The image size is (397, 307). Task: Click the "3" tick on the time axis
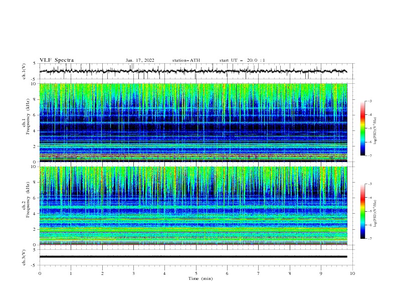point(133,273)
